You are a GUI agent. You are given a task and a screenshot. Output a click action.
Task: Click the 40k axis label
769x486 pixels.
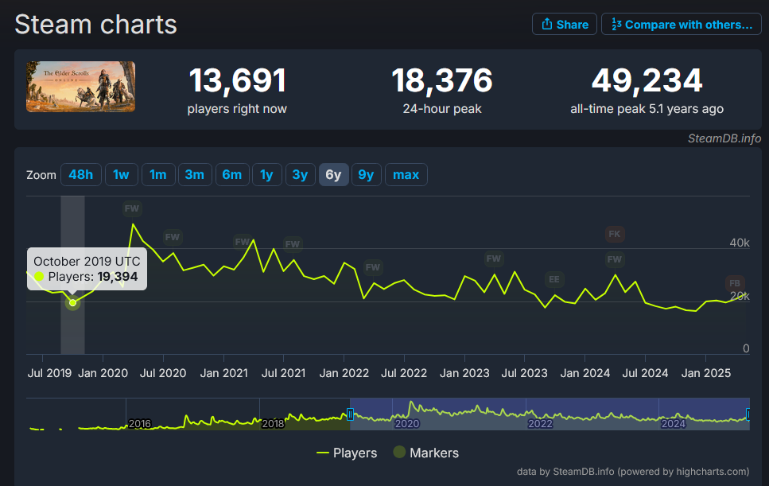tap(740, 243)
